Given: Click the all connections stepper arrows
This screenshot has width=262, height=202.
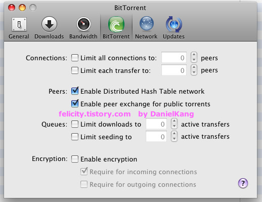Looking at the screenshot, I should pyautogui.click(x=194, y=57).
